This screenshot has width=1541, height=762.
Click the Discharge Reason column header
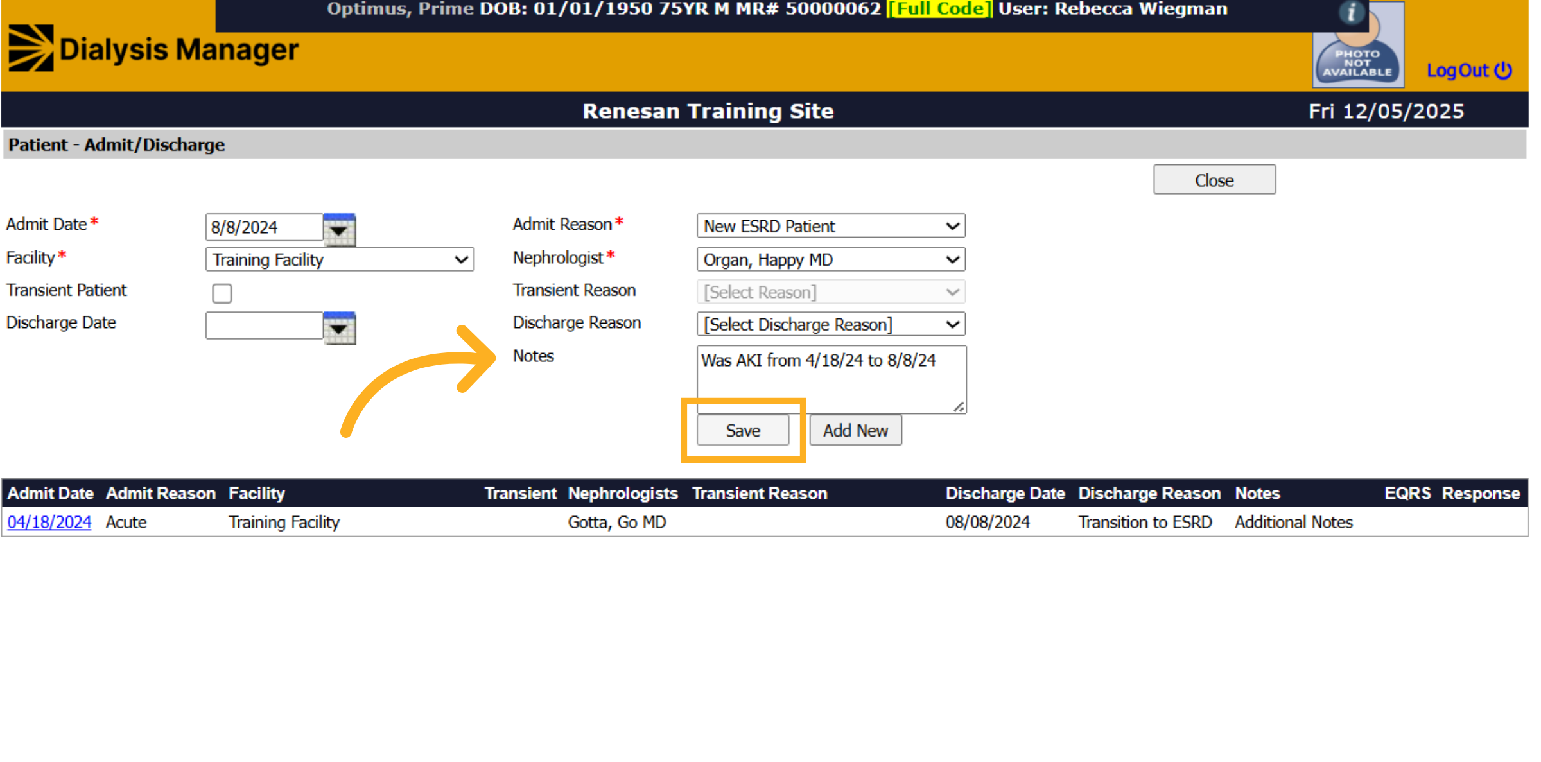point(1149,493)
